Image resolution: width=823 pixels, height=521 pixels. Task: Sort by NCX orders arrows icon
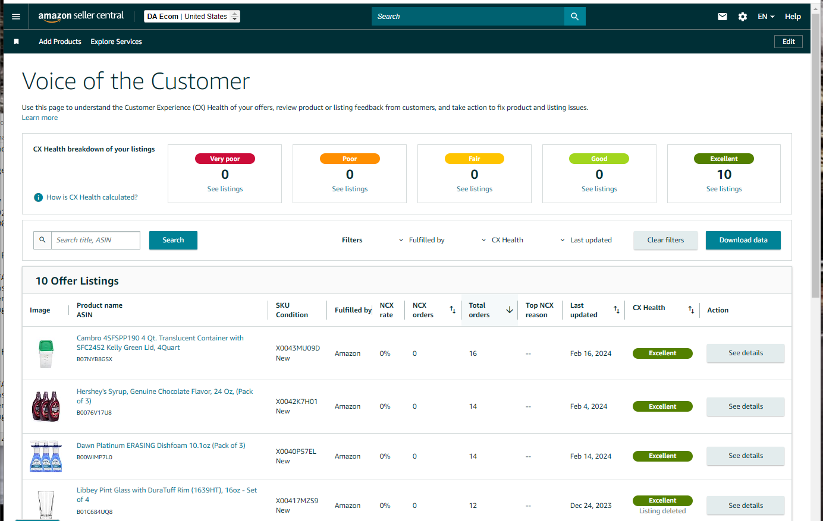(x=453, y=310)
